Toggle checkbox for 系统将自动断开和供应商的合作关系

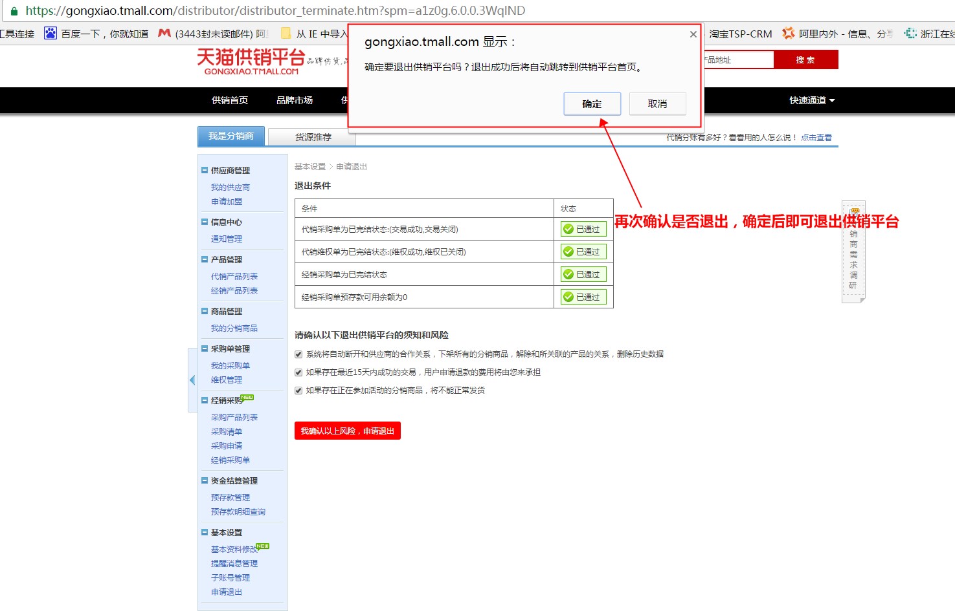tap(298, 354)
